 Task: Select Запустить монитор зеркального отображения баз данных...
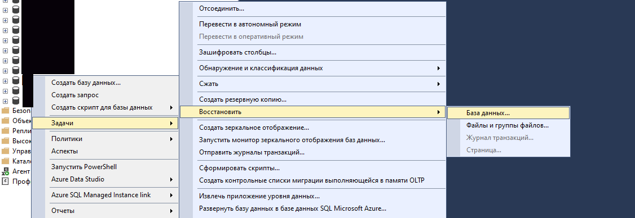[x=312, y=140]
